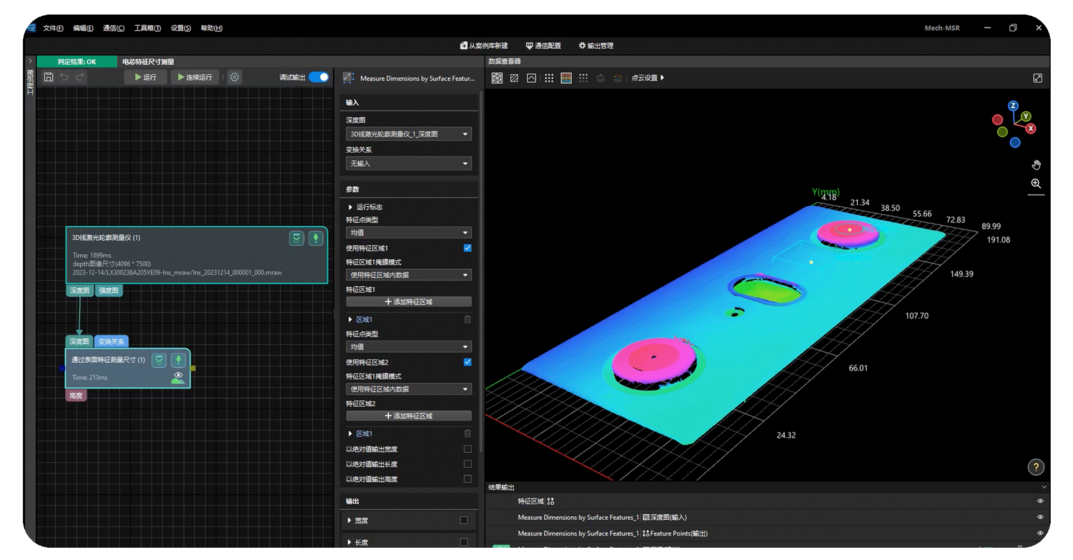This screenshot has height=560, width=1073.
Task: Open the 通信(C) menu
Action: [x=113, y=28]
